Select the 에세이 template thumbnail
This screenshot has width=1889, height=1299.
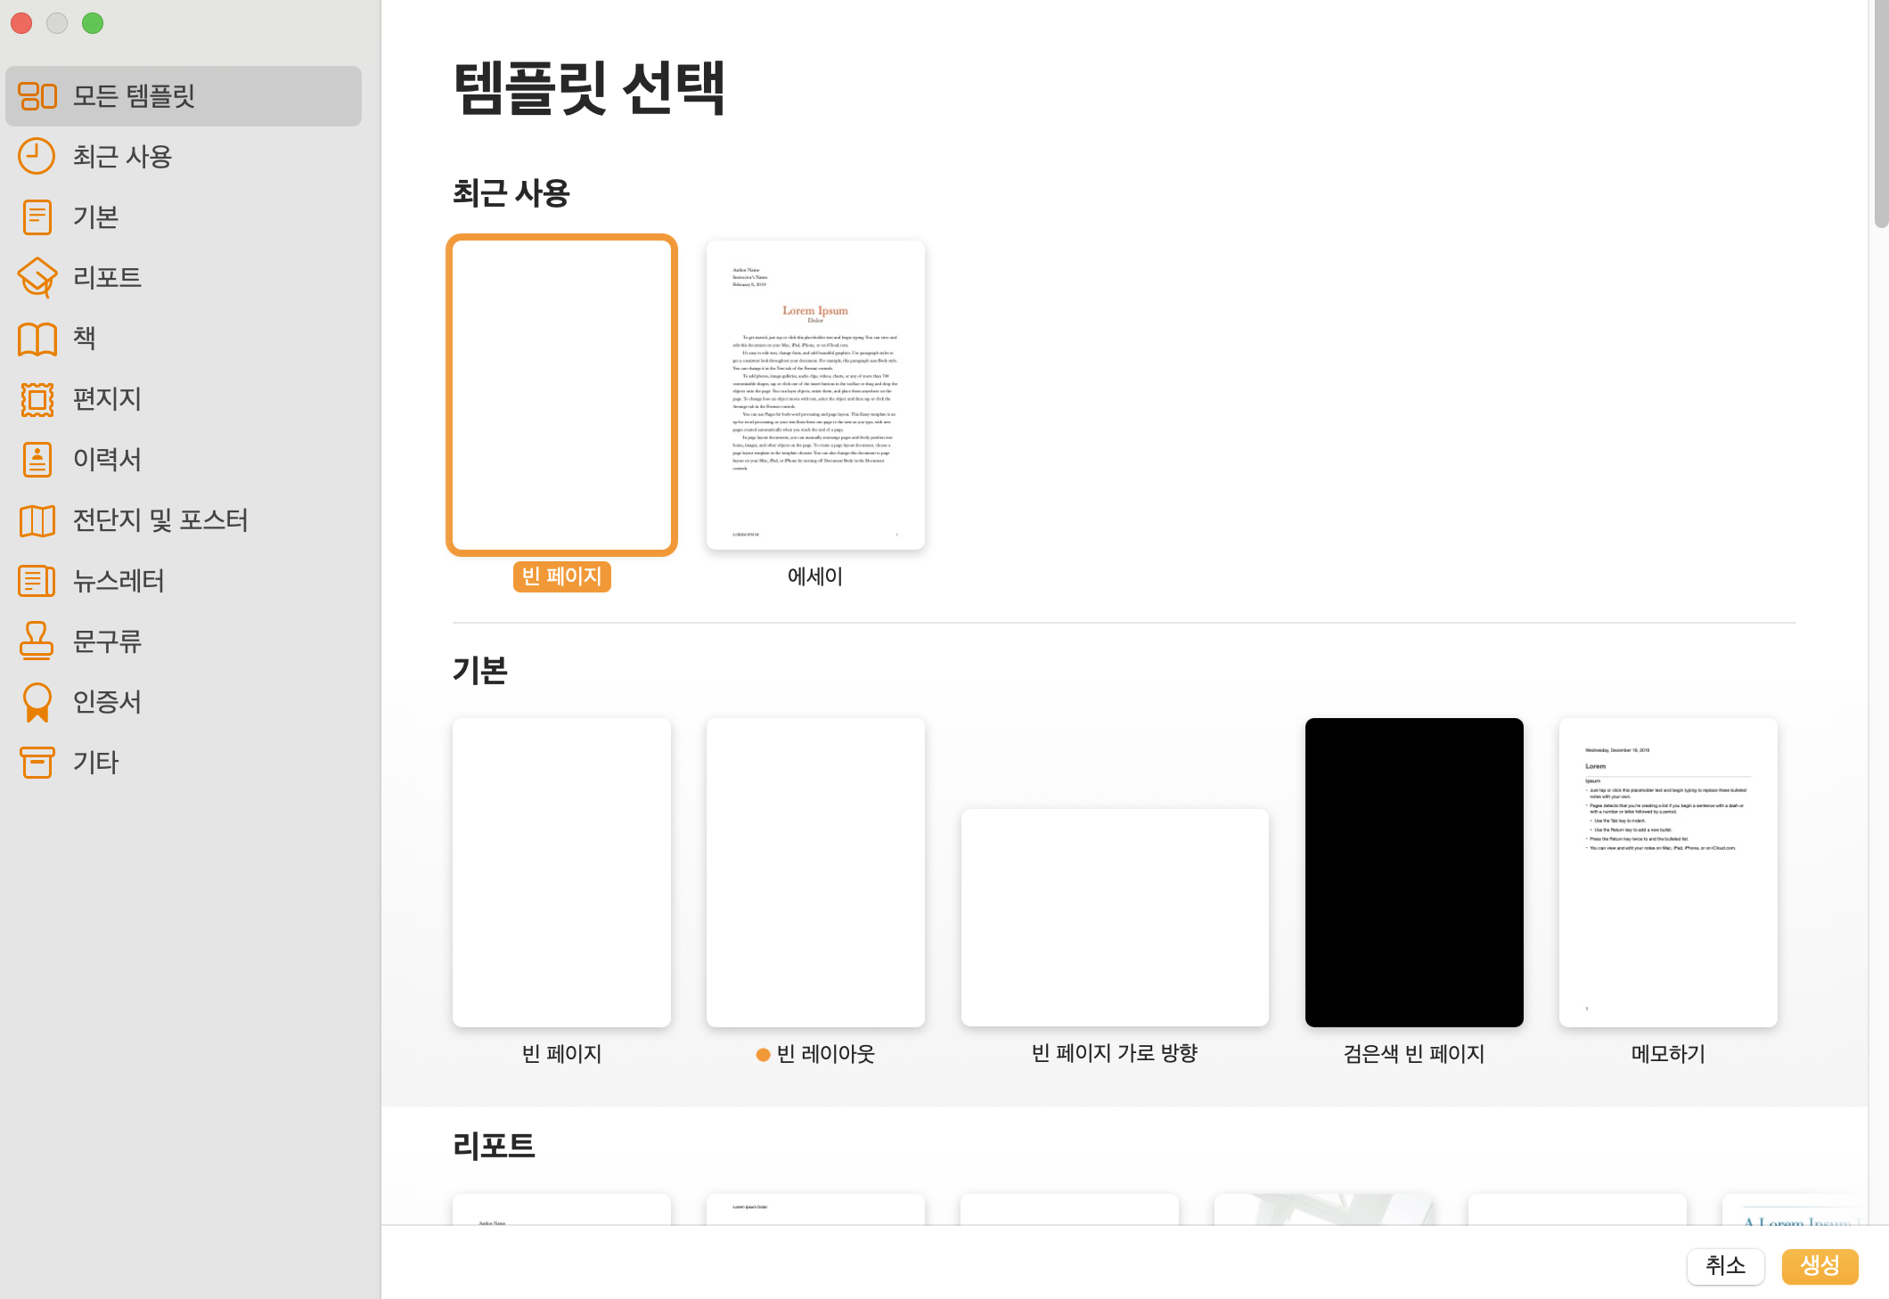tap(815, 395)
